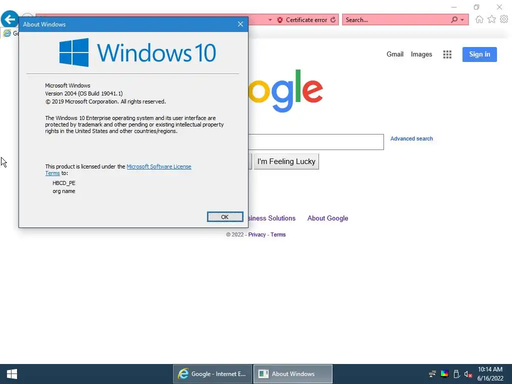The image size is (512, 384).
Task: Click the Google logo image
Action: (x=285, y=90)
